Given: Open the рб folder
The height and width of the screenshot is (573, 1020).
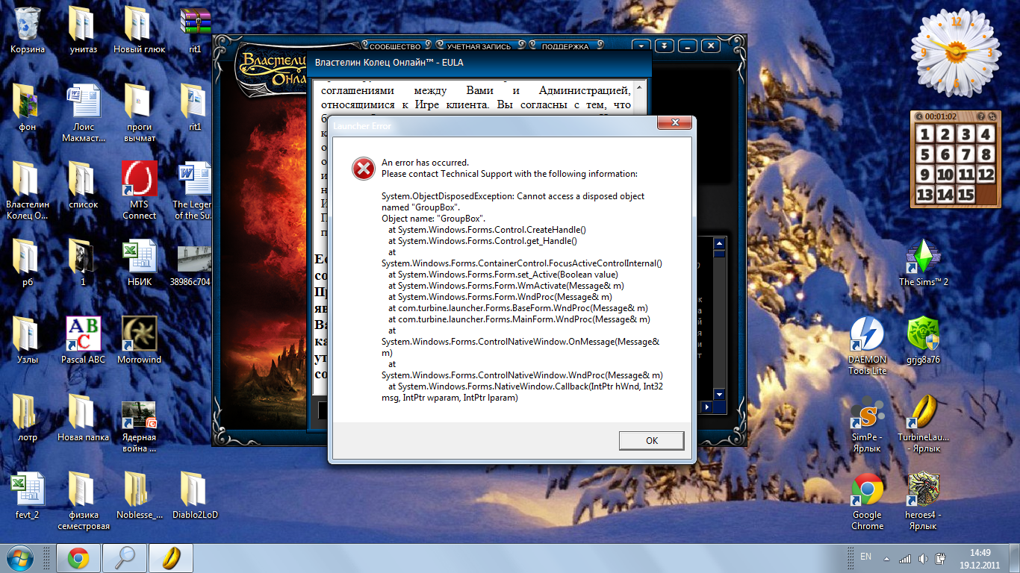Looking at the screenshot, I should (28, 262).
